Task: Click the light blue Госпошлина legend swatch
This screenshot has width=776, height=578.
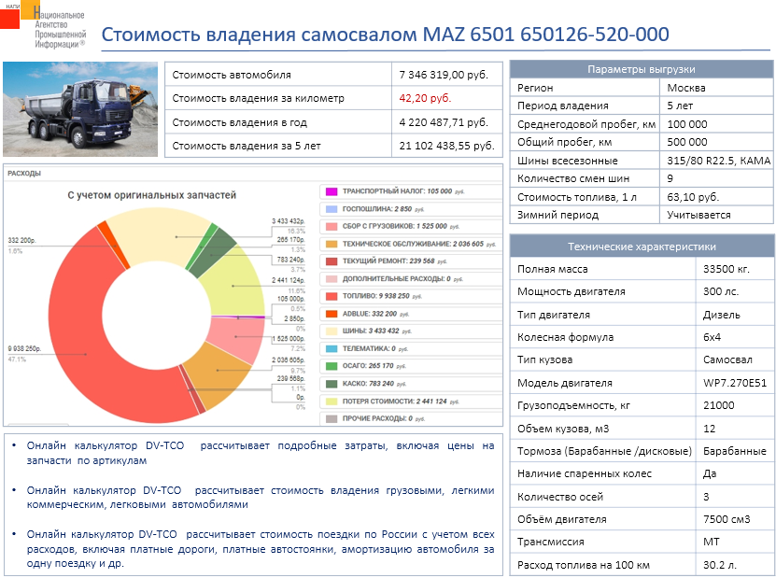Action: [331, 208]
